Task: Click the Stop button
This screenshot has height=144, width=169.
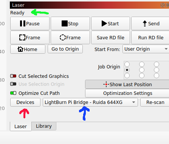Action: point(70,23)
